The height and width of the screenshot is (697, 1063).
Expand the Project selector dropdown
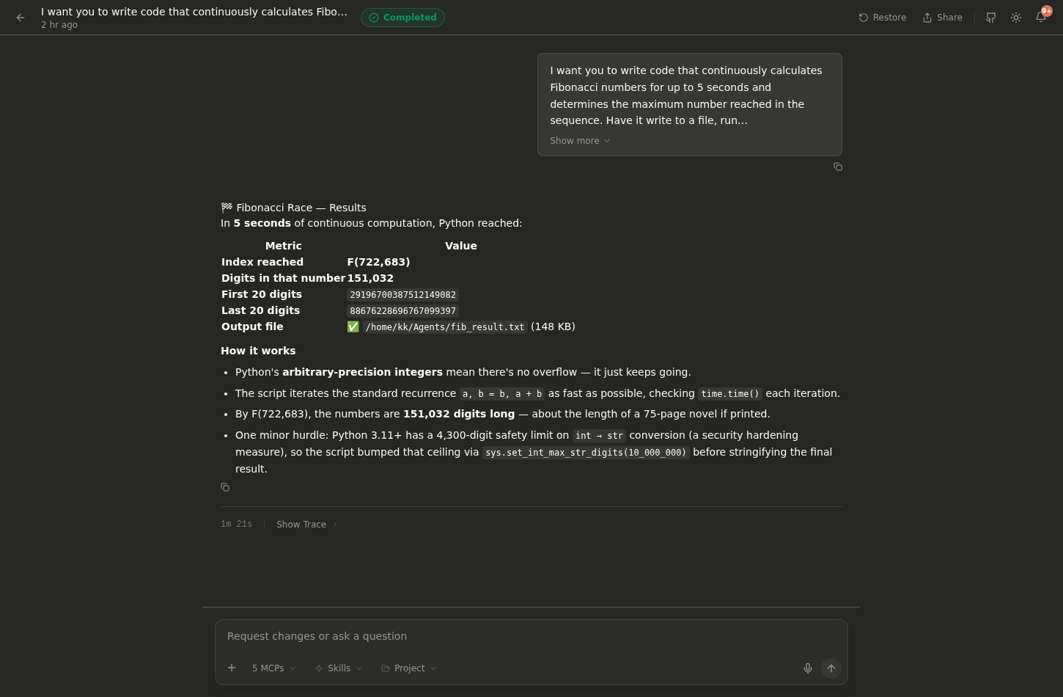point(408,668)
